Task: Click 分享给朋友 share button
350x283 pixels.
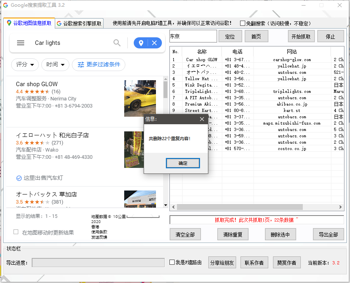Action: click(x=222, y=262)
